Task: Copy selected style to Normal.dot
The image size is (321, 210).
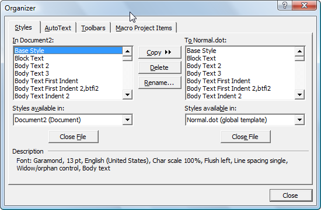Action: coord(160,52)
